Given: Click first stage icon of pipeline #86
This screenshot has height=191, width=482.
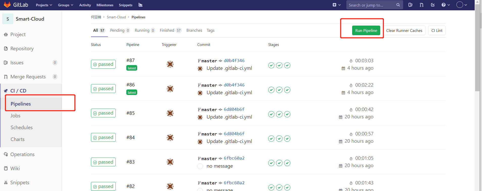Looking at the screenshot, I should [271, 90].
